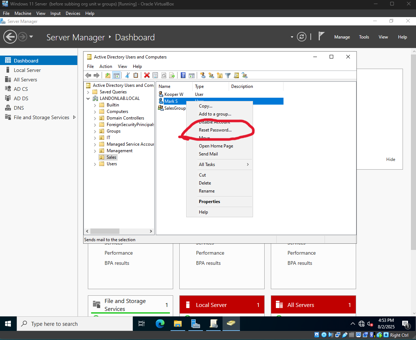Select Properties in the context menu

220,202
